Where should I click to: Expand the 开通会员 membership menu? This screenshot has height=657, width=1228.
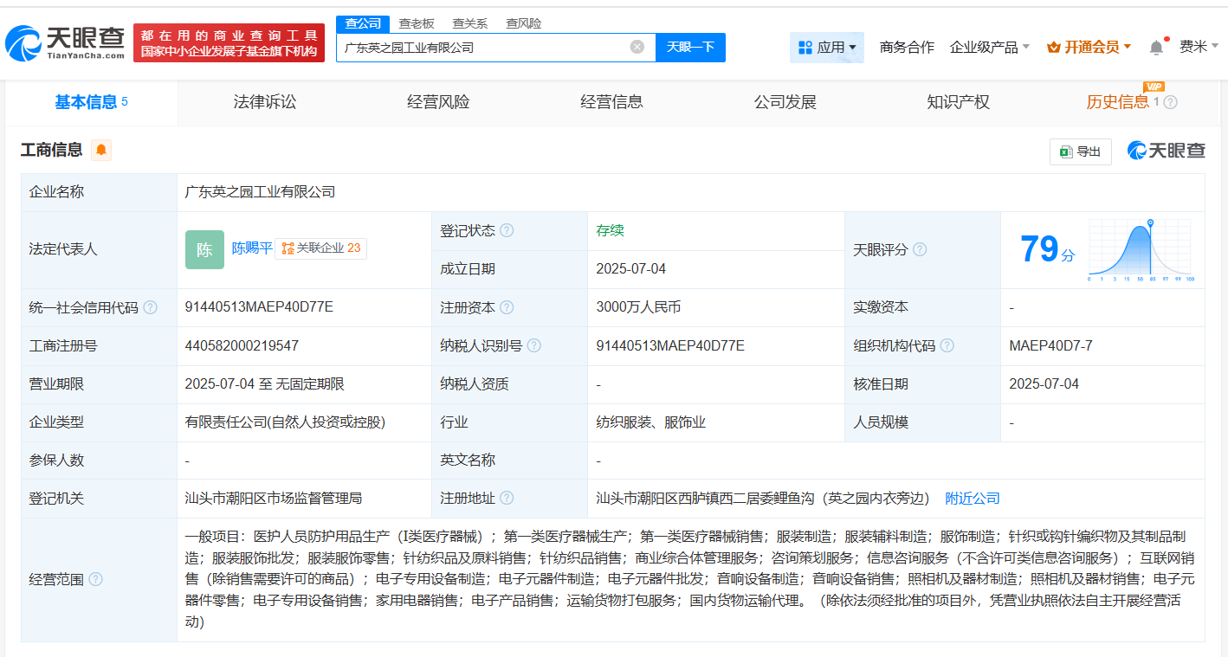click(x=1089, y=47)
